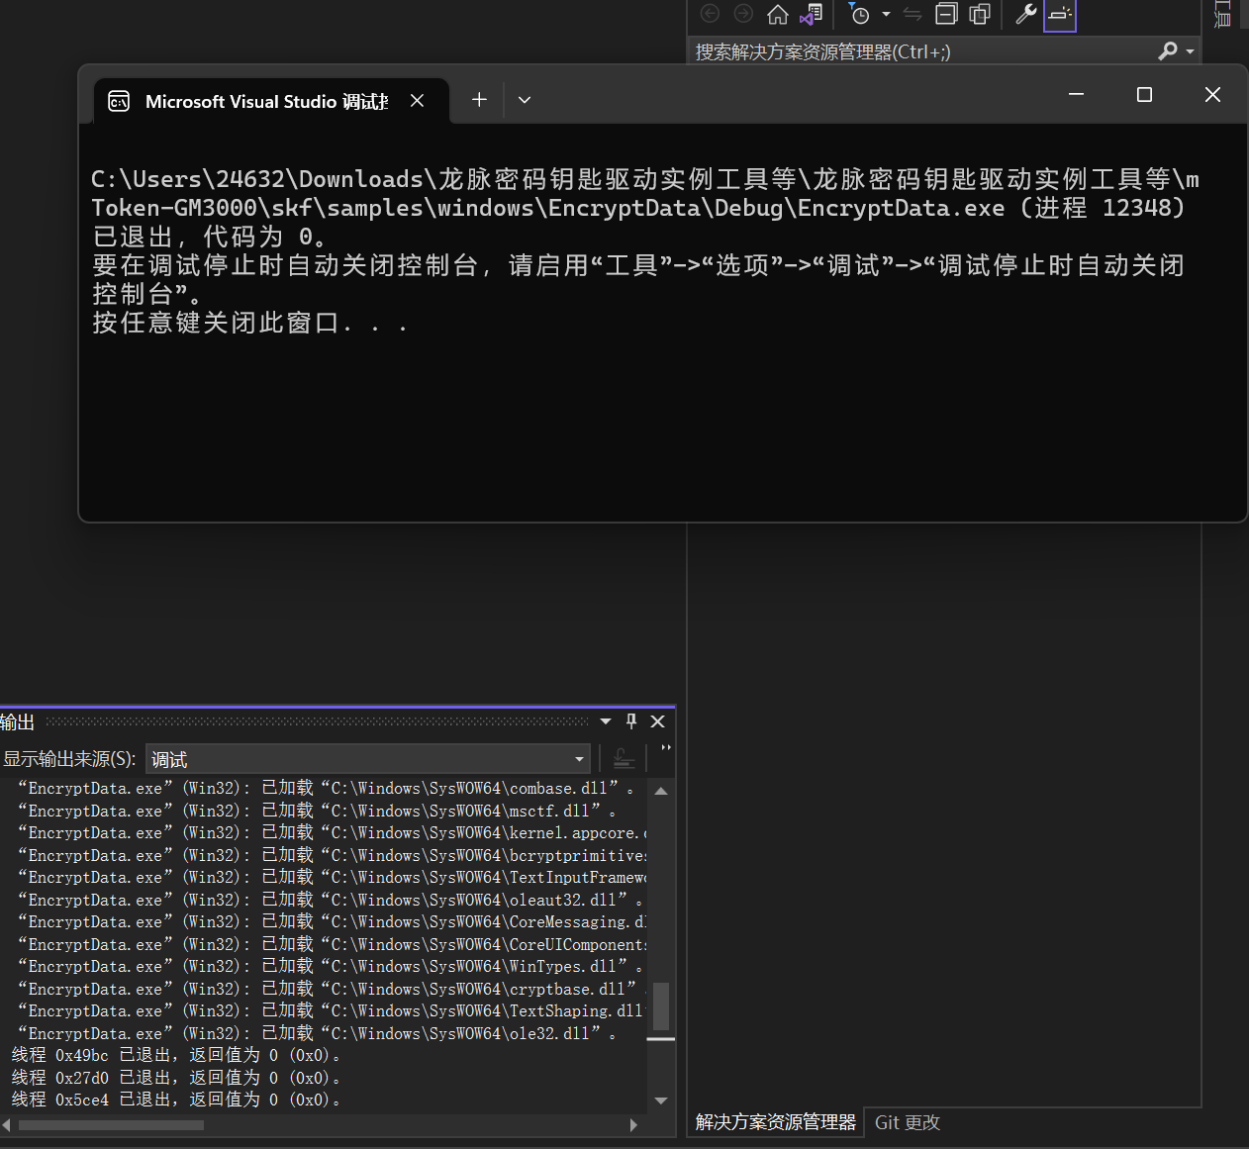Click the forward arrow in Solution Explorer toolbar

pyautogui.click(x=743, y=14)
